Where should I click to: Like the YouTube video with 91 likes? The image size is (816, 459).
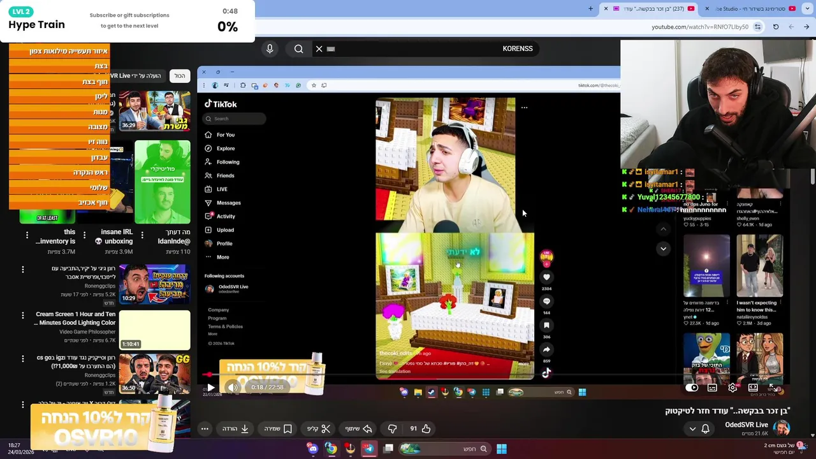pyautogui.click(x=420, y=428)
